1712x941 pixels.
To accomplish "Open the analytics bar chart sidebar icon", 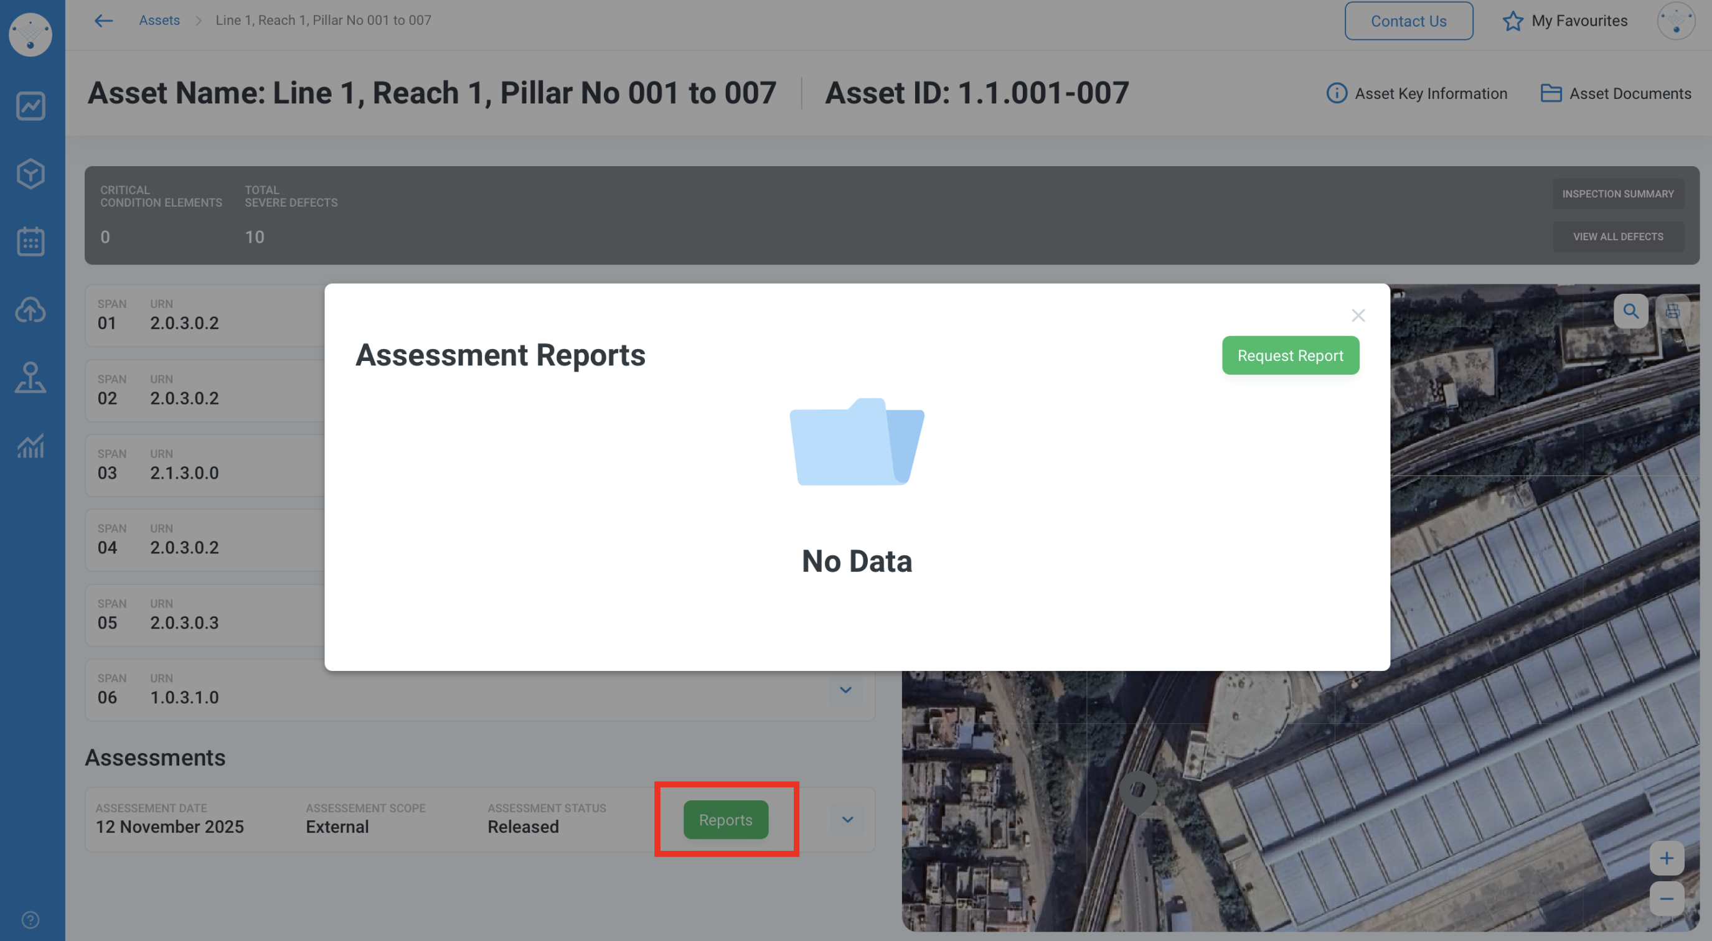I will point(31,446).
